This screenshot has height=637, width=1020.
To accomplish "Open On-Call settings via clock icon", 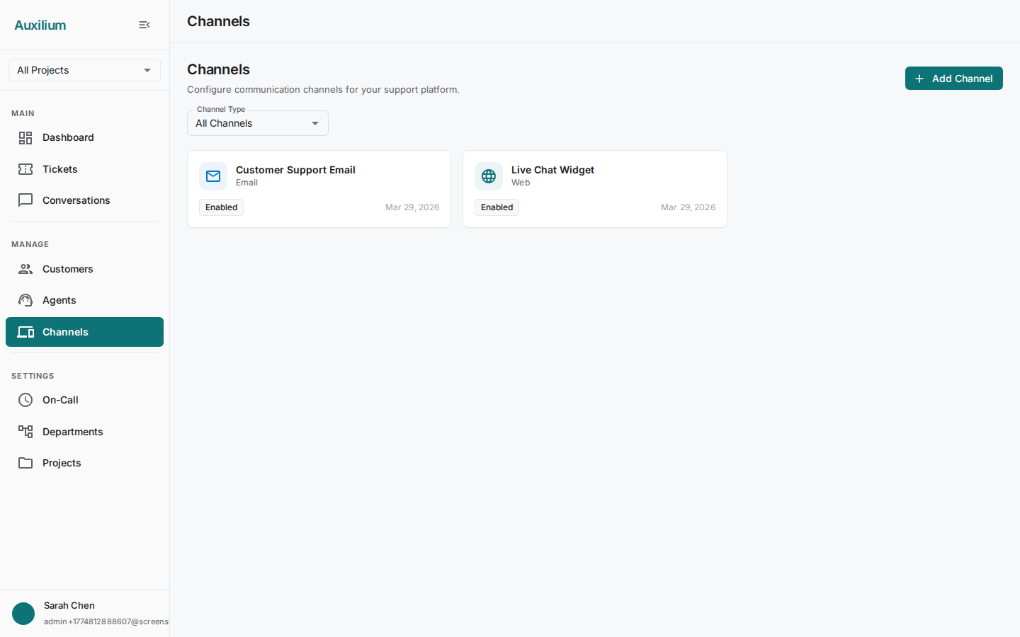I will coord(25,400).
